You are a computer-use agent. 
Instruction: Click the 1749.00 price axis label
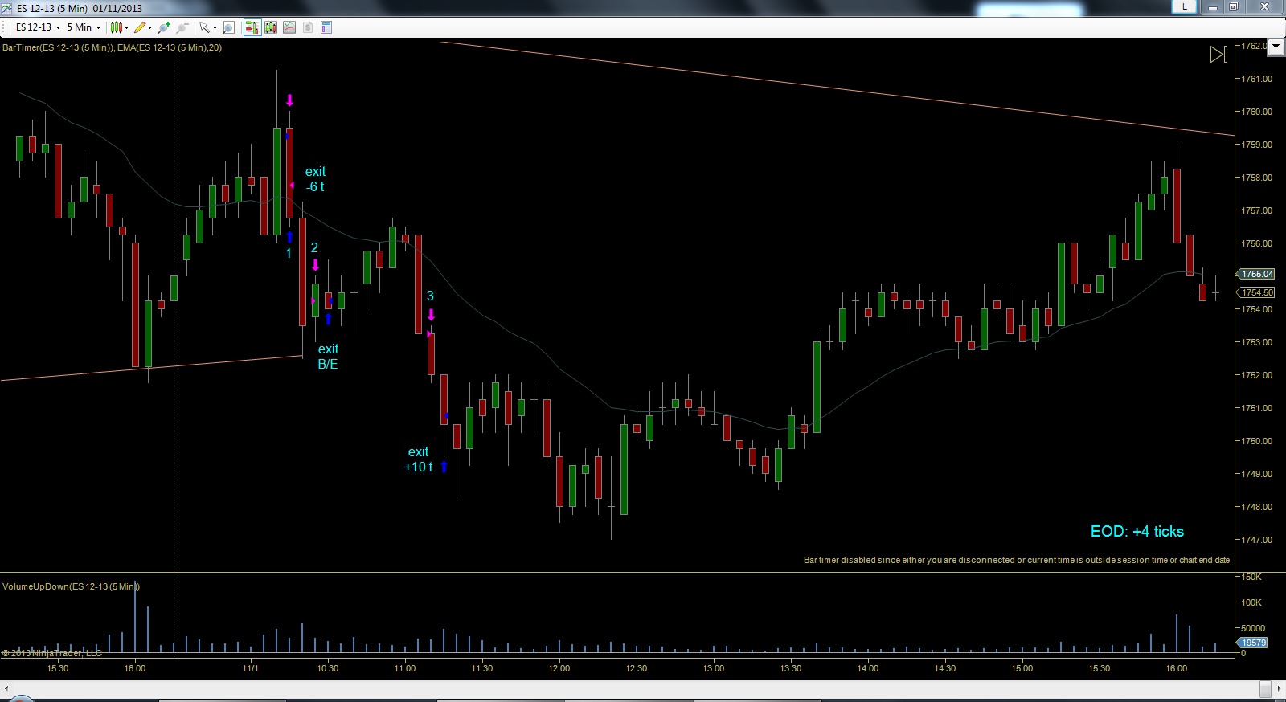[x=1257, y=474]
